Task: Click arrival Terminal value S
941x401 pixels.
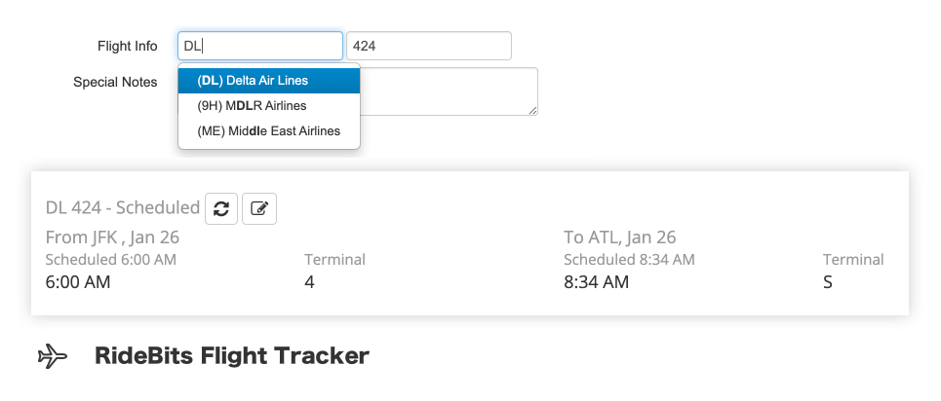Action: pos(828,282)
